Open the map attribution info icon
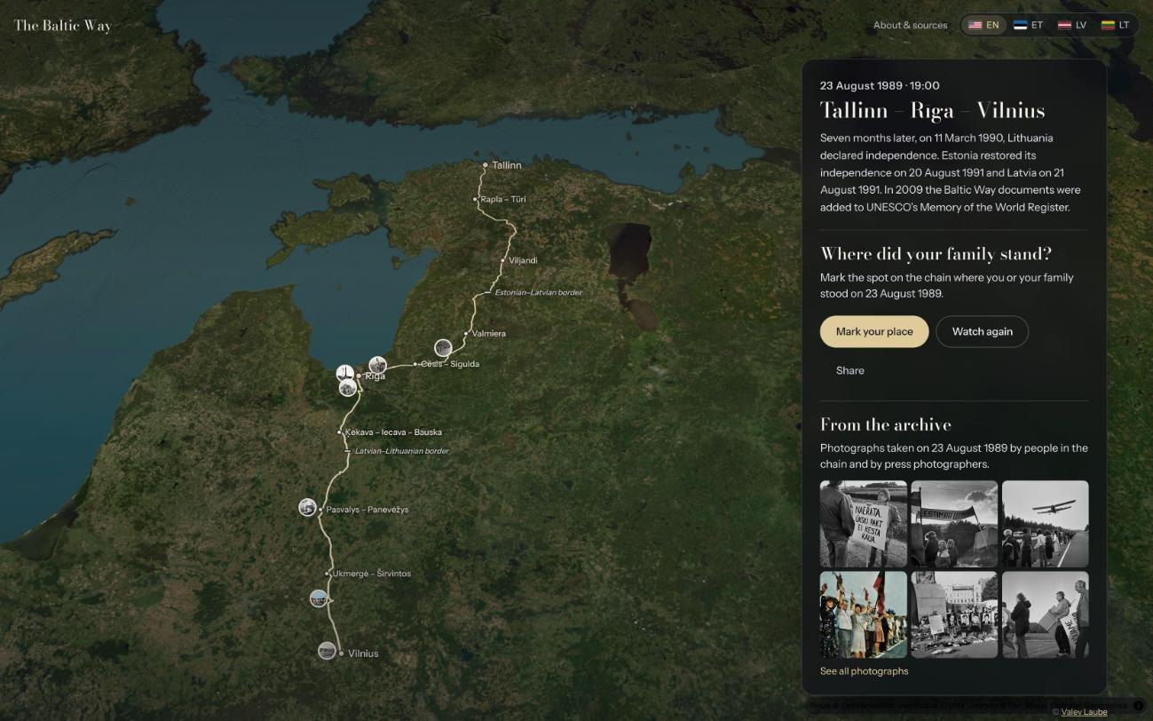Image resolution: width=1153 pixels, height=721 pixels. (x=1139, y=706)
